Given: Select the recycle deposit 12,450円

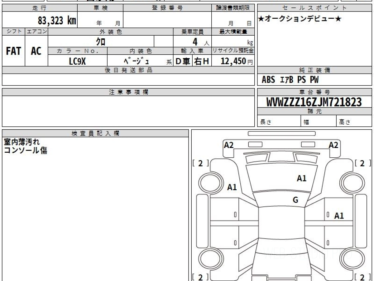Looking at the screenshot, I should (237, 61).
